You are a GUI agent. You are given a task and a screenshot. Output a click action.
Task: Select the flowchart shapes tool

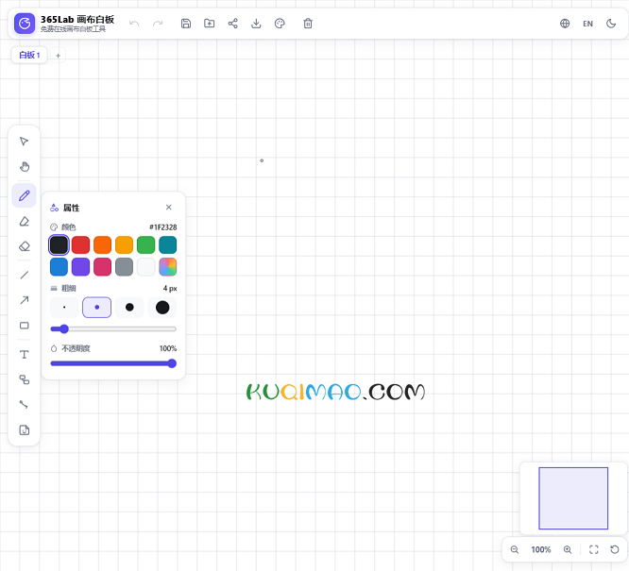[x=24, y=379]
